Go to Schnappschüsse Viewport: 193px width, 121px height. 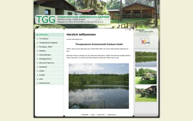(49, 59)
